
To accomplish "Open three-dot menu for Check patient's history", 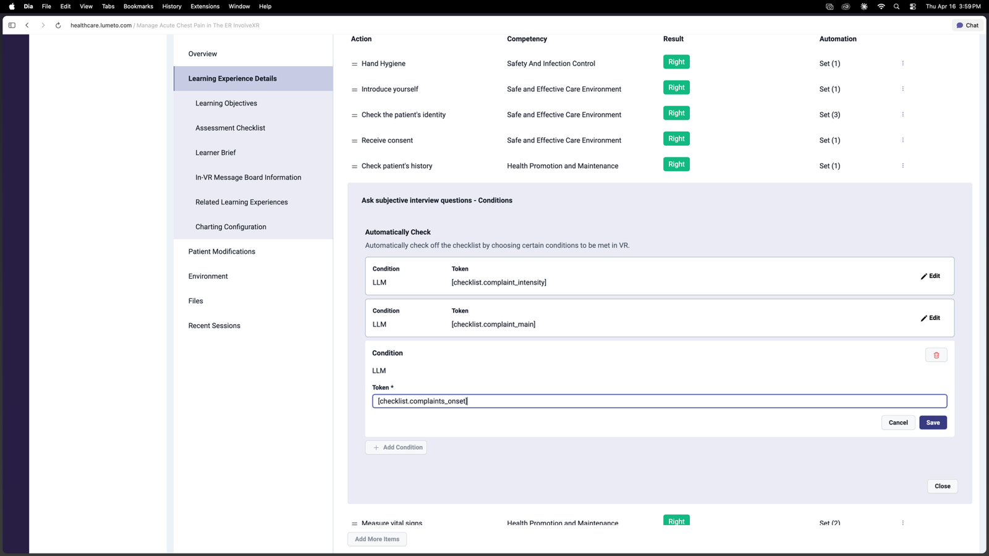I will coord(902,166).
